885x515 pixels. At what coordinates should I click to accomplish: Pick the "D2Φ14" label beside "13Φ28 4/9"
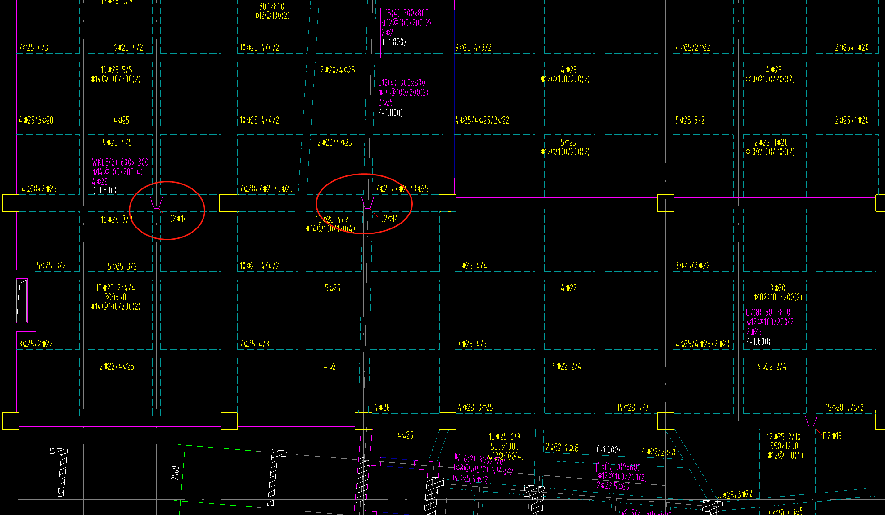click(x=389, y=219)
